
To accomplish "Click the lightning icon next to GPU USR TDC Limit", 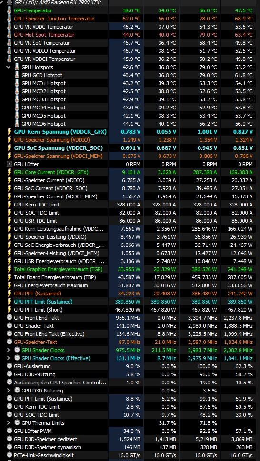I will pyautogui.click(x=10, y=220).
